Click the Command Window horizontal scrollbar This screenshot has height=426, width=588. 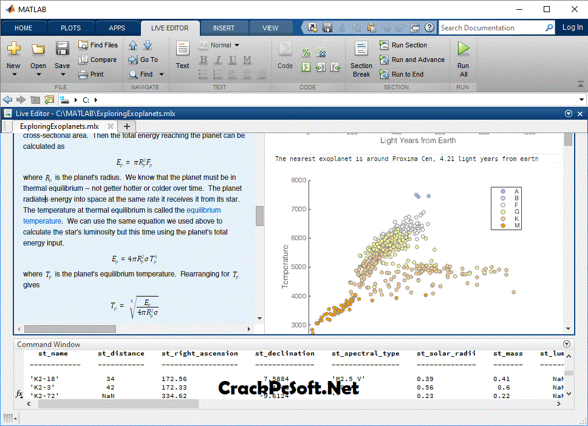coord(118,404)
